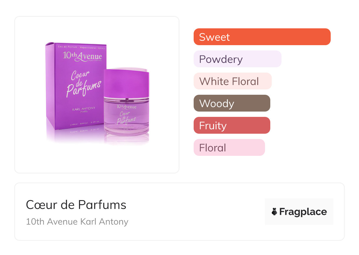Select the Sweet accord bar
359x255 pixels.
(262, 37)
